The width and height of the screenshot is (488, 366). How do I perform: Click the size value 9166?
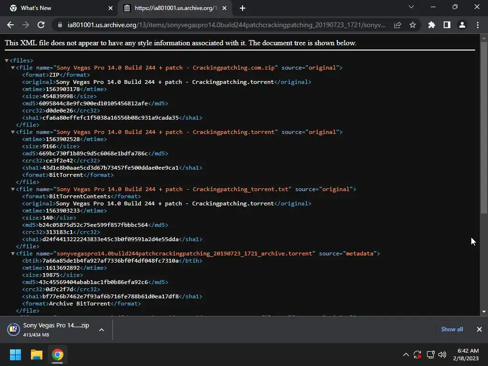[49, 146]
